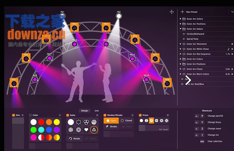The image size is (234, 151).
Task: Expand the Inner Arc Colors folder
Action: point(181,59)
